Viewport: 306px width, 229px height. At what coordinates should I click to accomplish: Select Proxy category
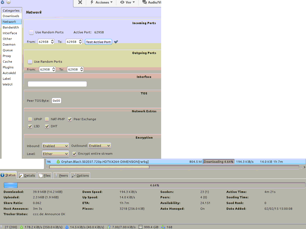11,56
